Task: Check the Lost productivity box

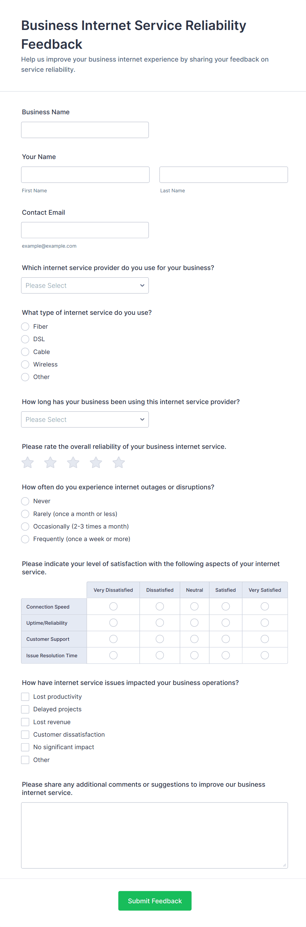Action: click(x=25, y=697)
